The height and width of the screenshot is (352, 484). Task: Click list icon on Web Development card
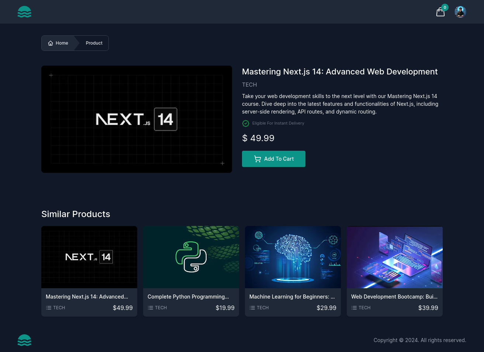354,308
